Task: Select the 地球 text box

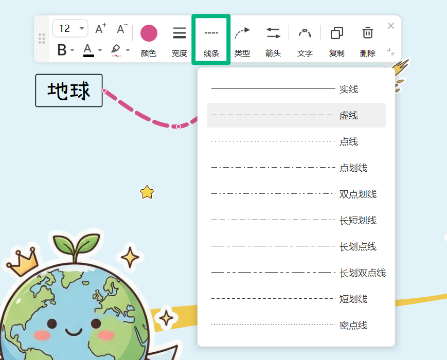Action: pyautogui.click(x=69, y=91)
